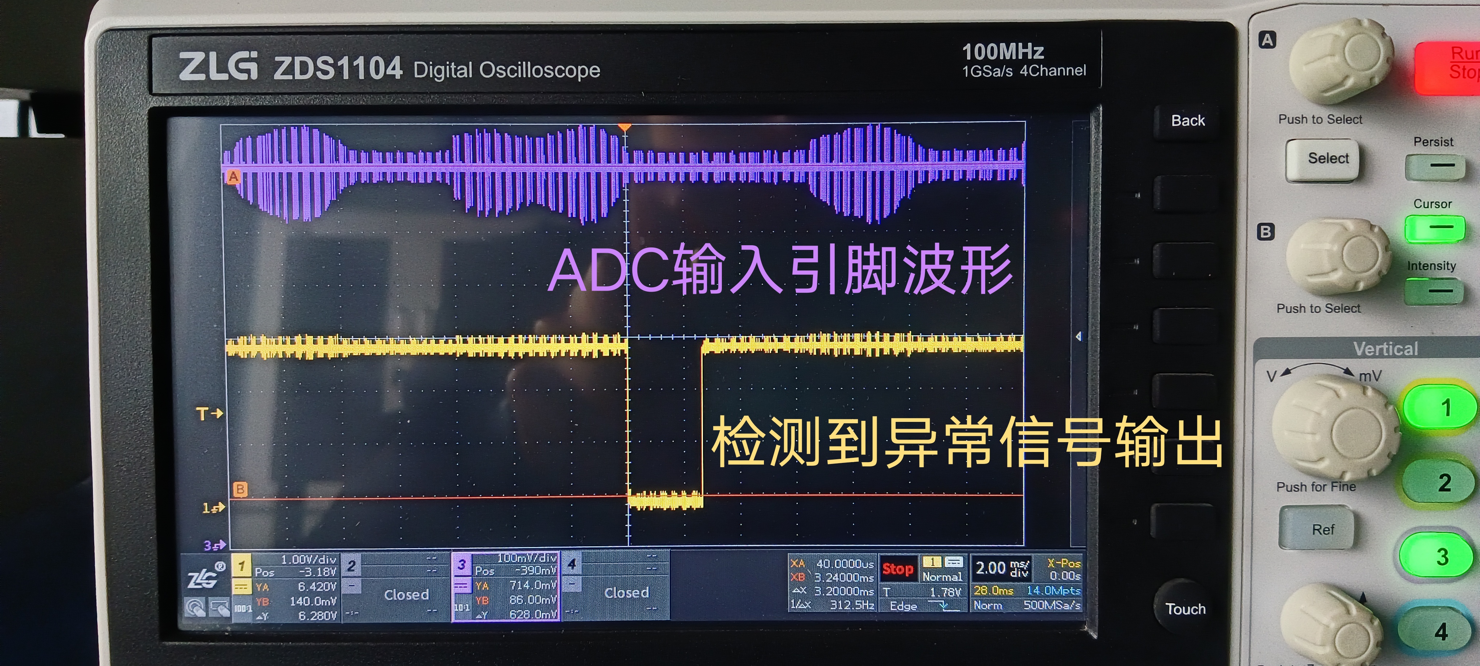Tap the red Stop status indicator
This screenshot has width=1480, height=666.
[898, 569]
